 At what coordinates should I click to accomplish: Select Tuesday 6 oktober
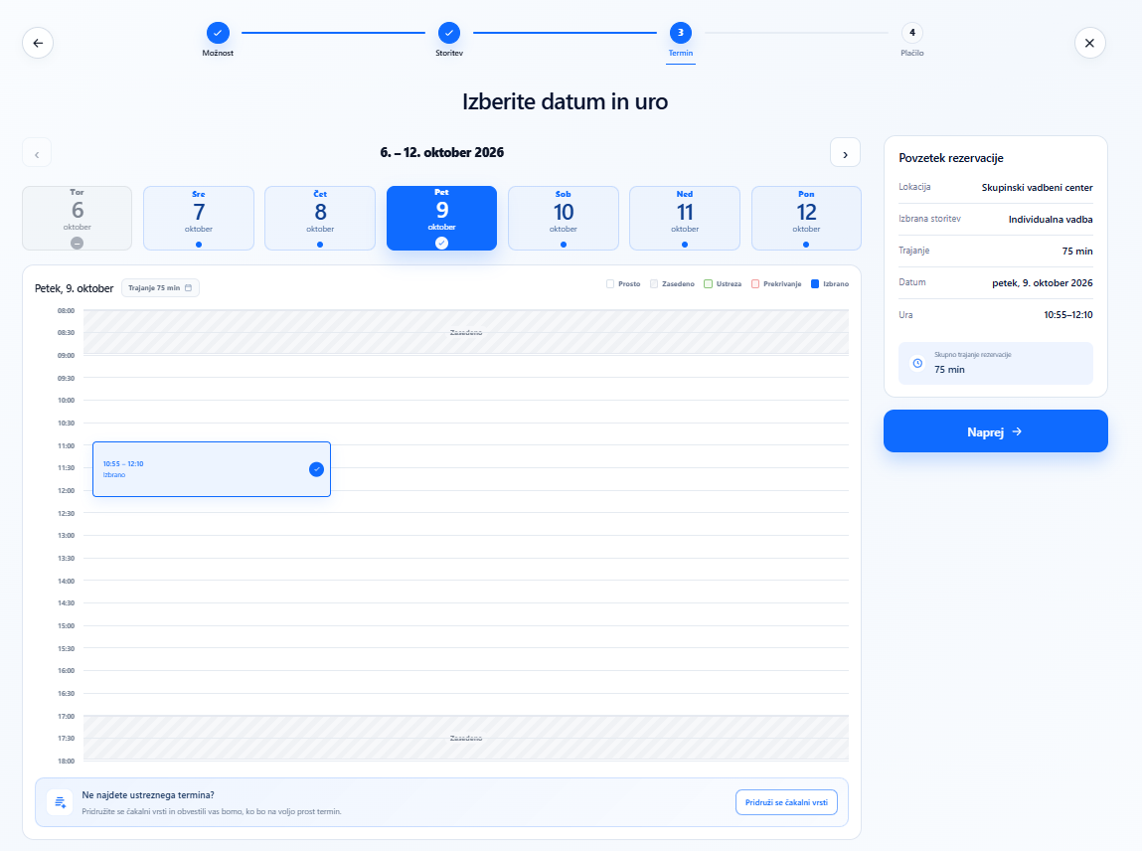point(78,218)
